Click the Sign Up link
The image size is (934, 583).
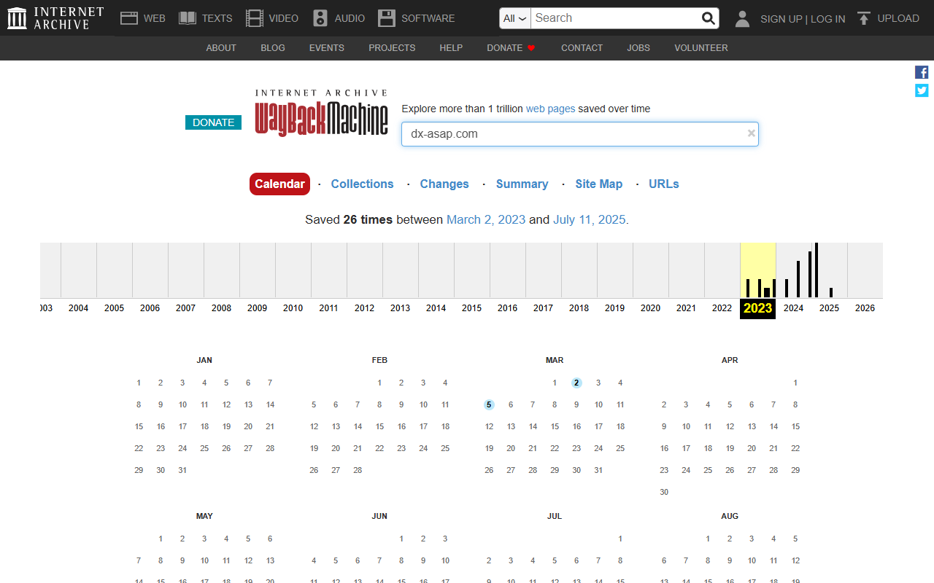click(x=781, y=19)
